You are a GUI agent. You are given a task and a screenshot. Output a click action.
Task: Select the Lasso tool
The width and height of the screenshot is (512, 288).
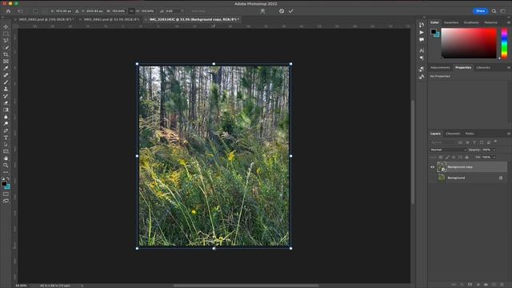pyautogui.click(x=6, y=41)
